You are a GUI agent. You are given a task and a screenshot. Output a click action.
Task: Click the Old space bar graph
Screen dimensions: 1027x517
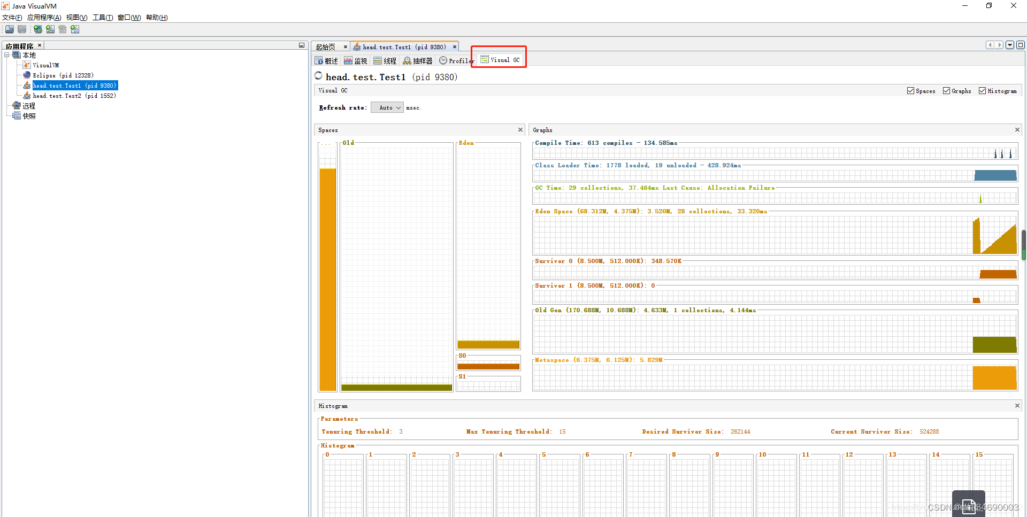pyautogui.click(x=397, y=267)
